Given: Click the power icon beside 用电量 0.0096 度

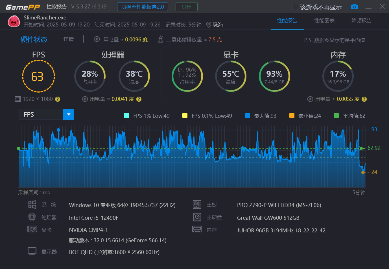Looking at the screenshot, I should pos(97,39).
